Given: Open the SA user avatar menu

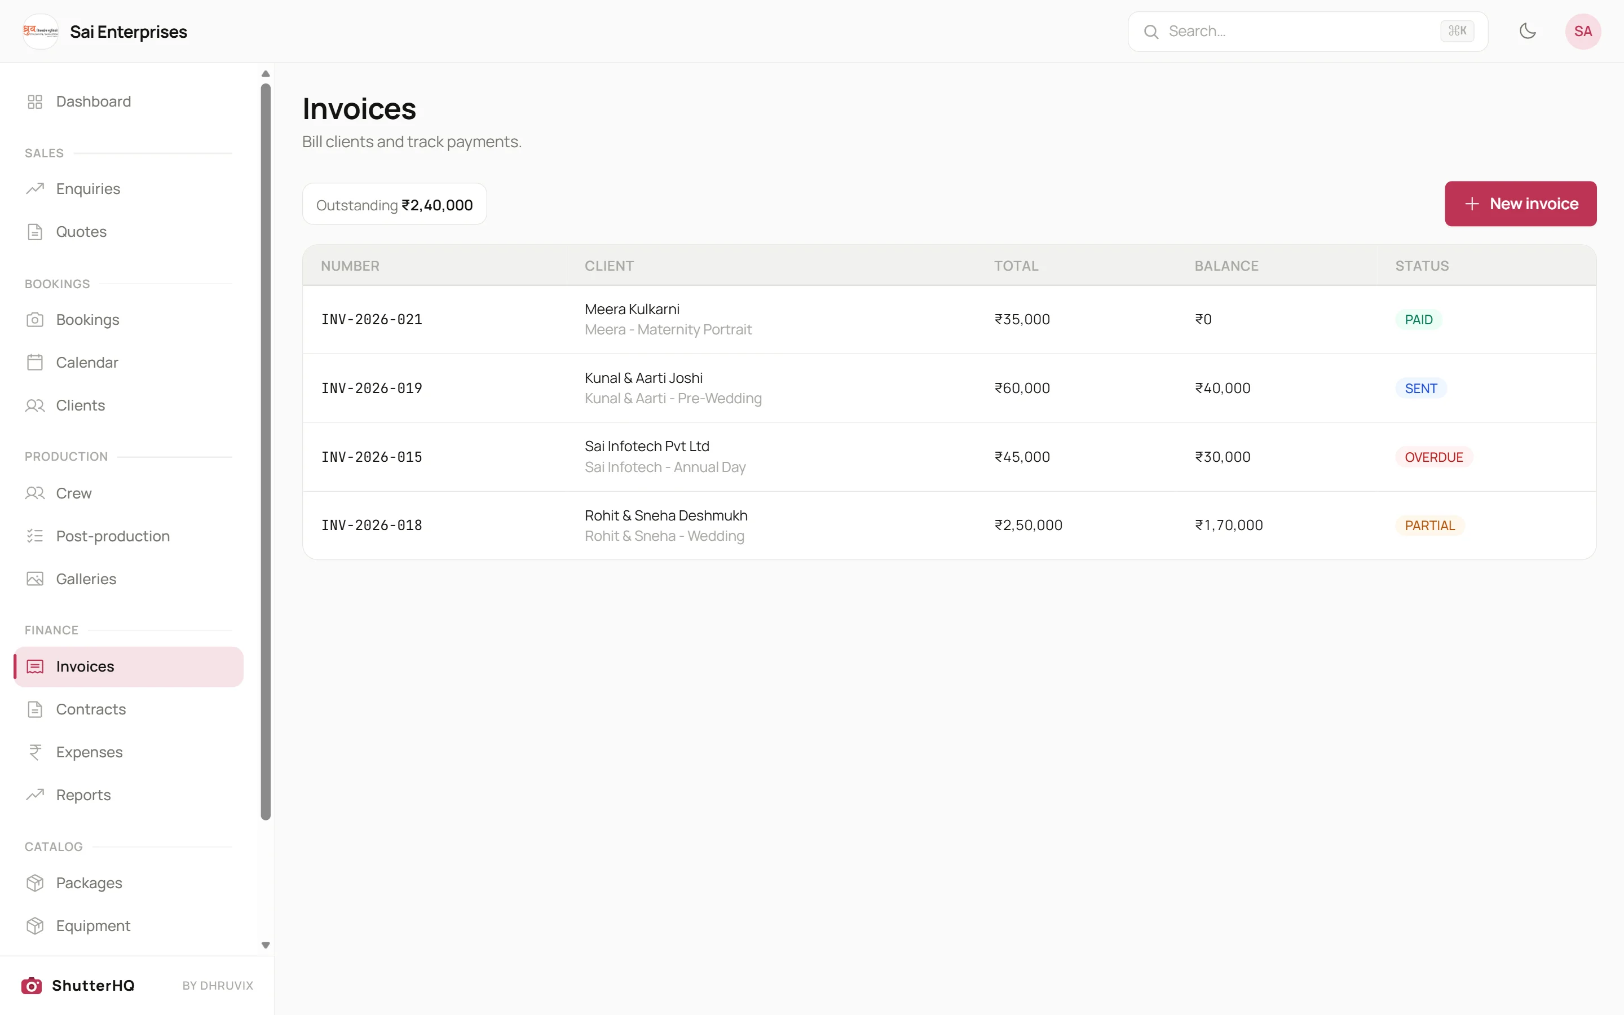Looking at the screenshot, I should click(1583, 32).
